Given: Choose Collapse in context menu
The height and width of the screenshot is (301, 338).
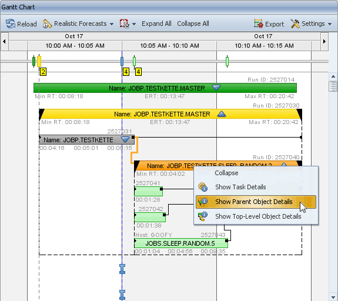Looking at the screenshot, I should click(256, 173).
